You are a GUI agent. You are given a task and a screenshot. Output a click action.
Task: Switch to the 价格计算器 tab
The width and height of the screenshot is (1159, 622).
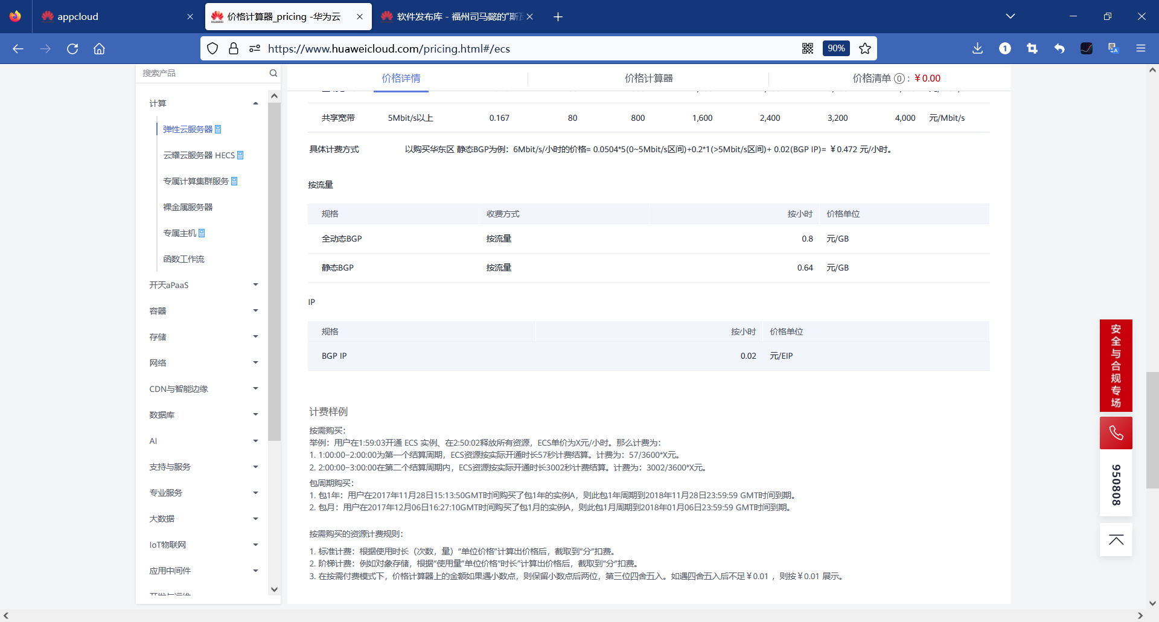click(x=648, y=79)
